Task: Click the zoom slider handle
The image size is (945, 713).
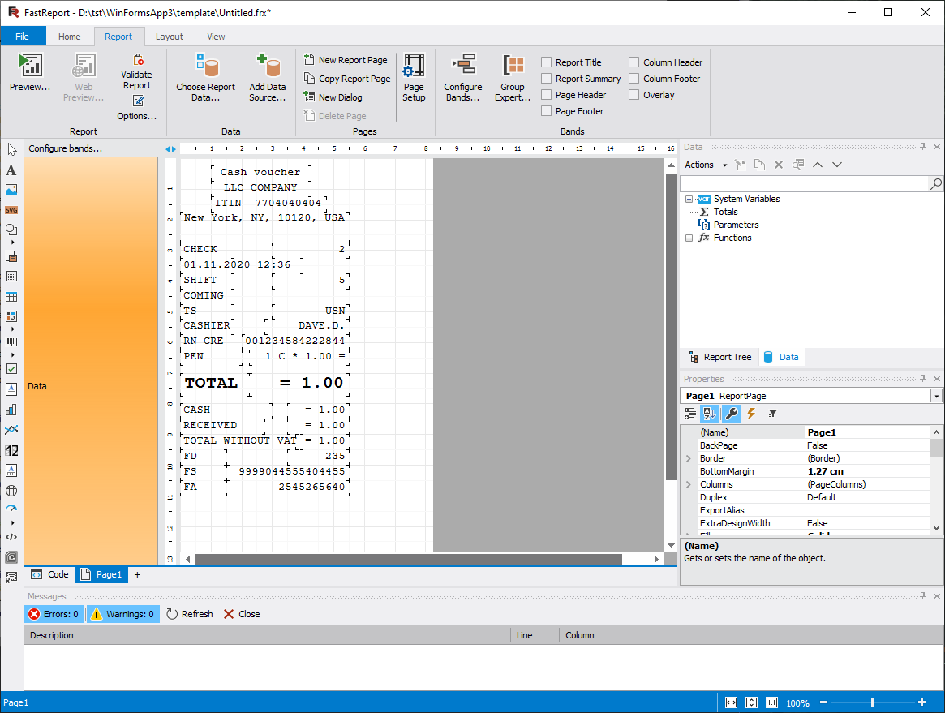Action: (872, 702)
